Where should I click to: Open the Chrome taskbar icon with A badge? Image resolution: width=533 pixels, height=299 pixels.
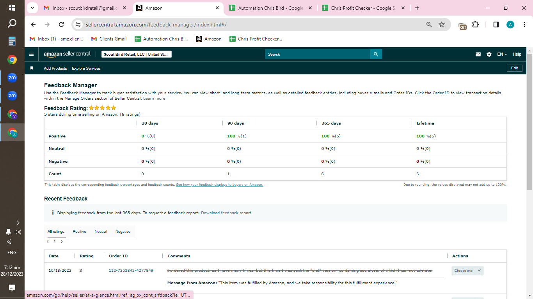[x=12, y=132]
